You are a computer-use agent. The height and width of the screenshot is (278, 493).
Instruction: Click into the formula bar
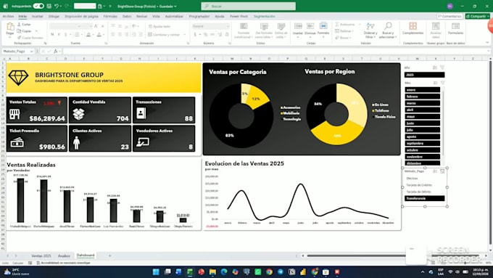click(276, 51)
